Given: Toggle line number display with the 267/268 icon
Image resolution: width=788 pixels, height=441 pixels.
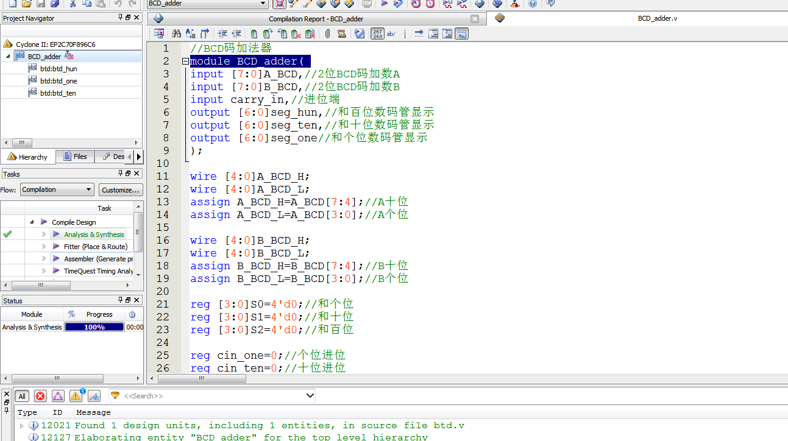Looking at the screenshot, I should [x=378, y=34].
